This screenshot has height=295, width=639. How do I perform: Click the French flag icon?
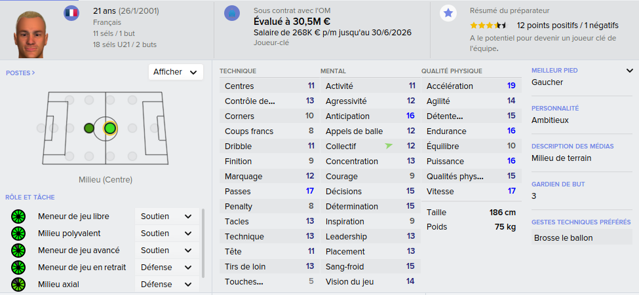(71, 13)
